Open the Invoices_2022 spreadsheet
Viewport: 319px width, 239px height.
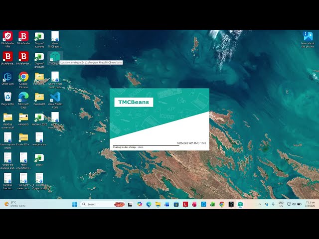click(x=39, y=119)
